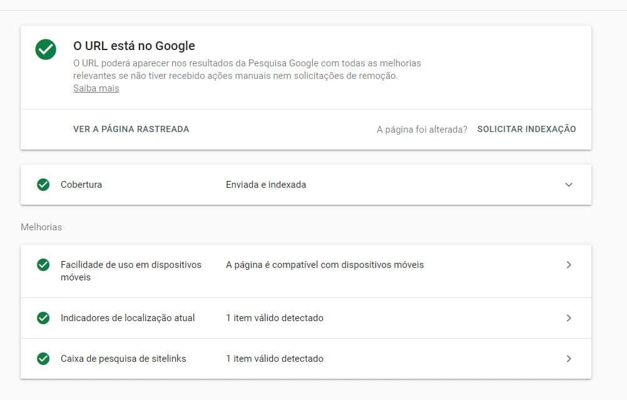627x400 pixels.
Task: Open mobile usability details via right chevron
Action: pos(568,265)
